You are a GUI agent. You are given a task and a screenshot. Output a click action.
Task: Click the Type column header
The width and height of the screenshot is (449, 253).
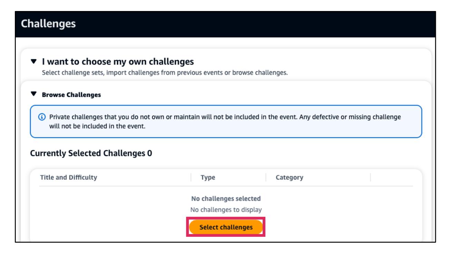coord(208,178)
